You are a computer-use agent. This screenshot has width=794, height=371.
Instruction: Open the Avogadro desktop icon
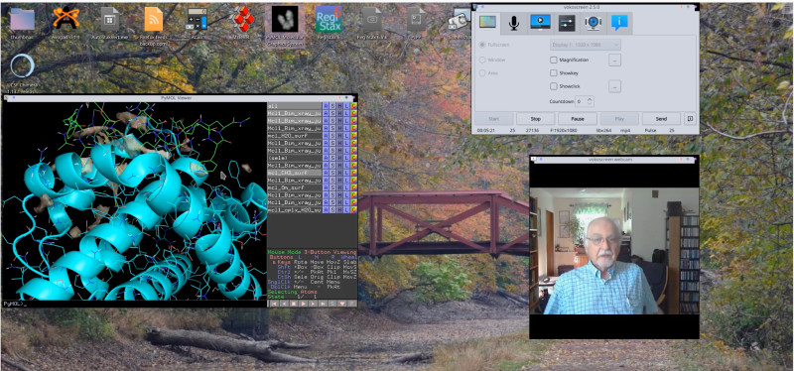pyautogui.click(x=66, y=23)
